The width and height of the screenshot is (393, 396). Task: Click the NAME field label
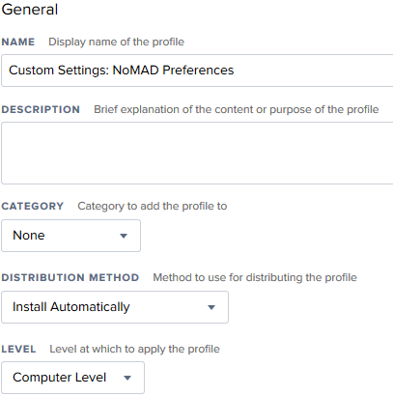[18, 42]
